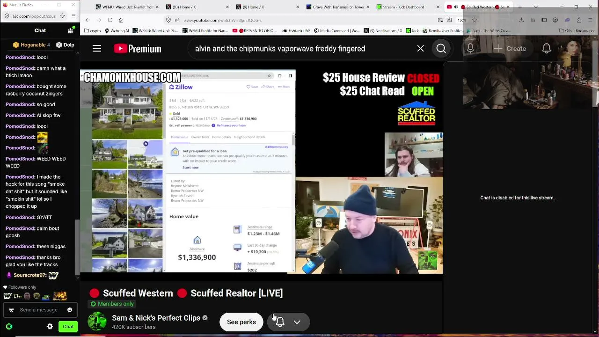Screen dimensions: 599x337
Task: Toggle channel notification bell beside See perks
Action: click(280, 322)
